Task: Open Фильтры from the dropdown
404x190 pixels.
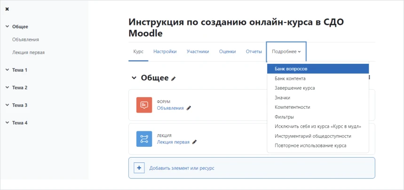Action: [x=318, y=117]
